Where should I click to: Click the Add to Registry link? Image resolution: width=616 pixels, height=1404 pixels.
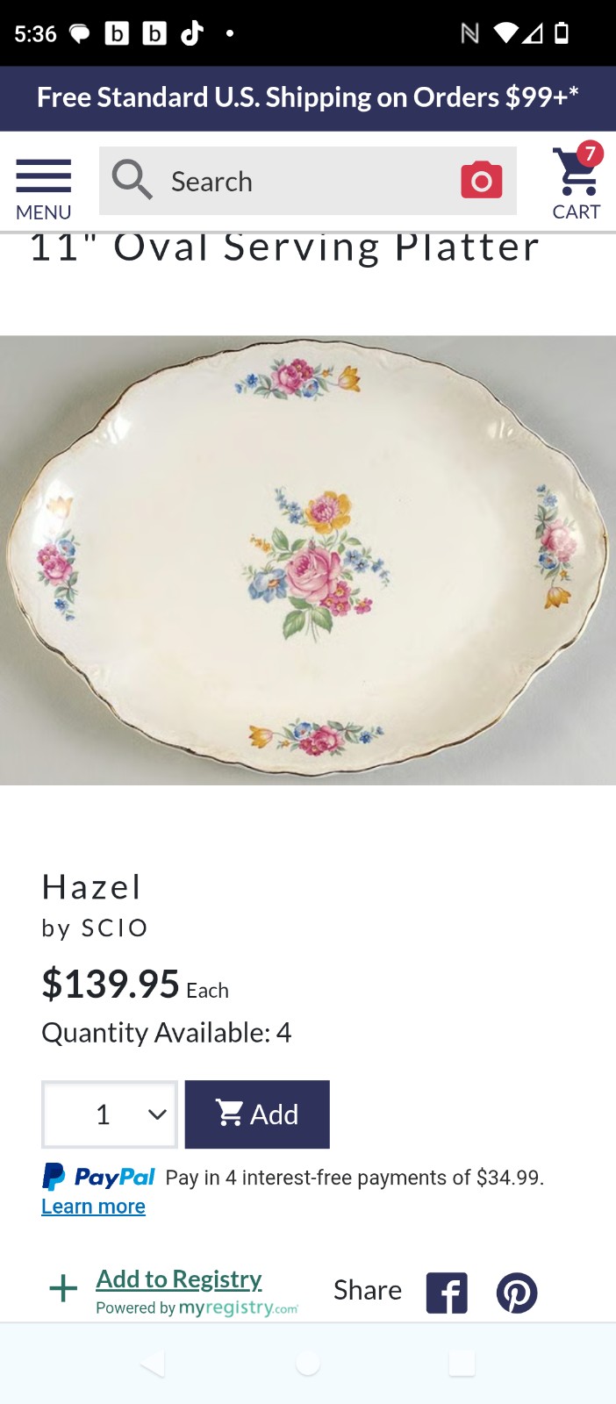pos(179,1279)
